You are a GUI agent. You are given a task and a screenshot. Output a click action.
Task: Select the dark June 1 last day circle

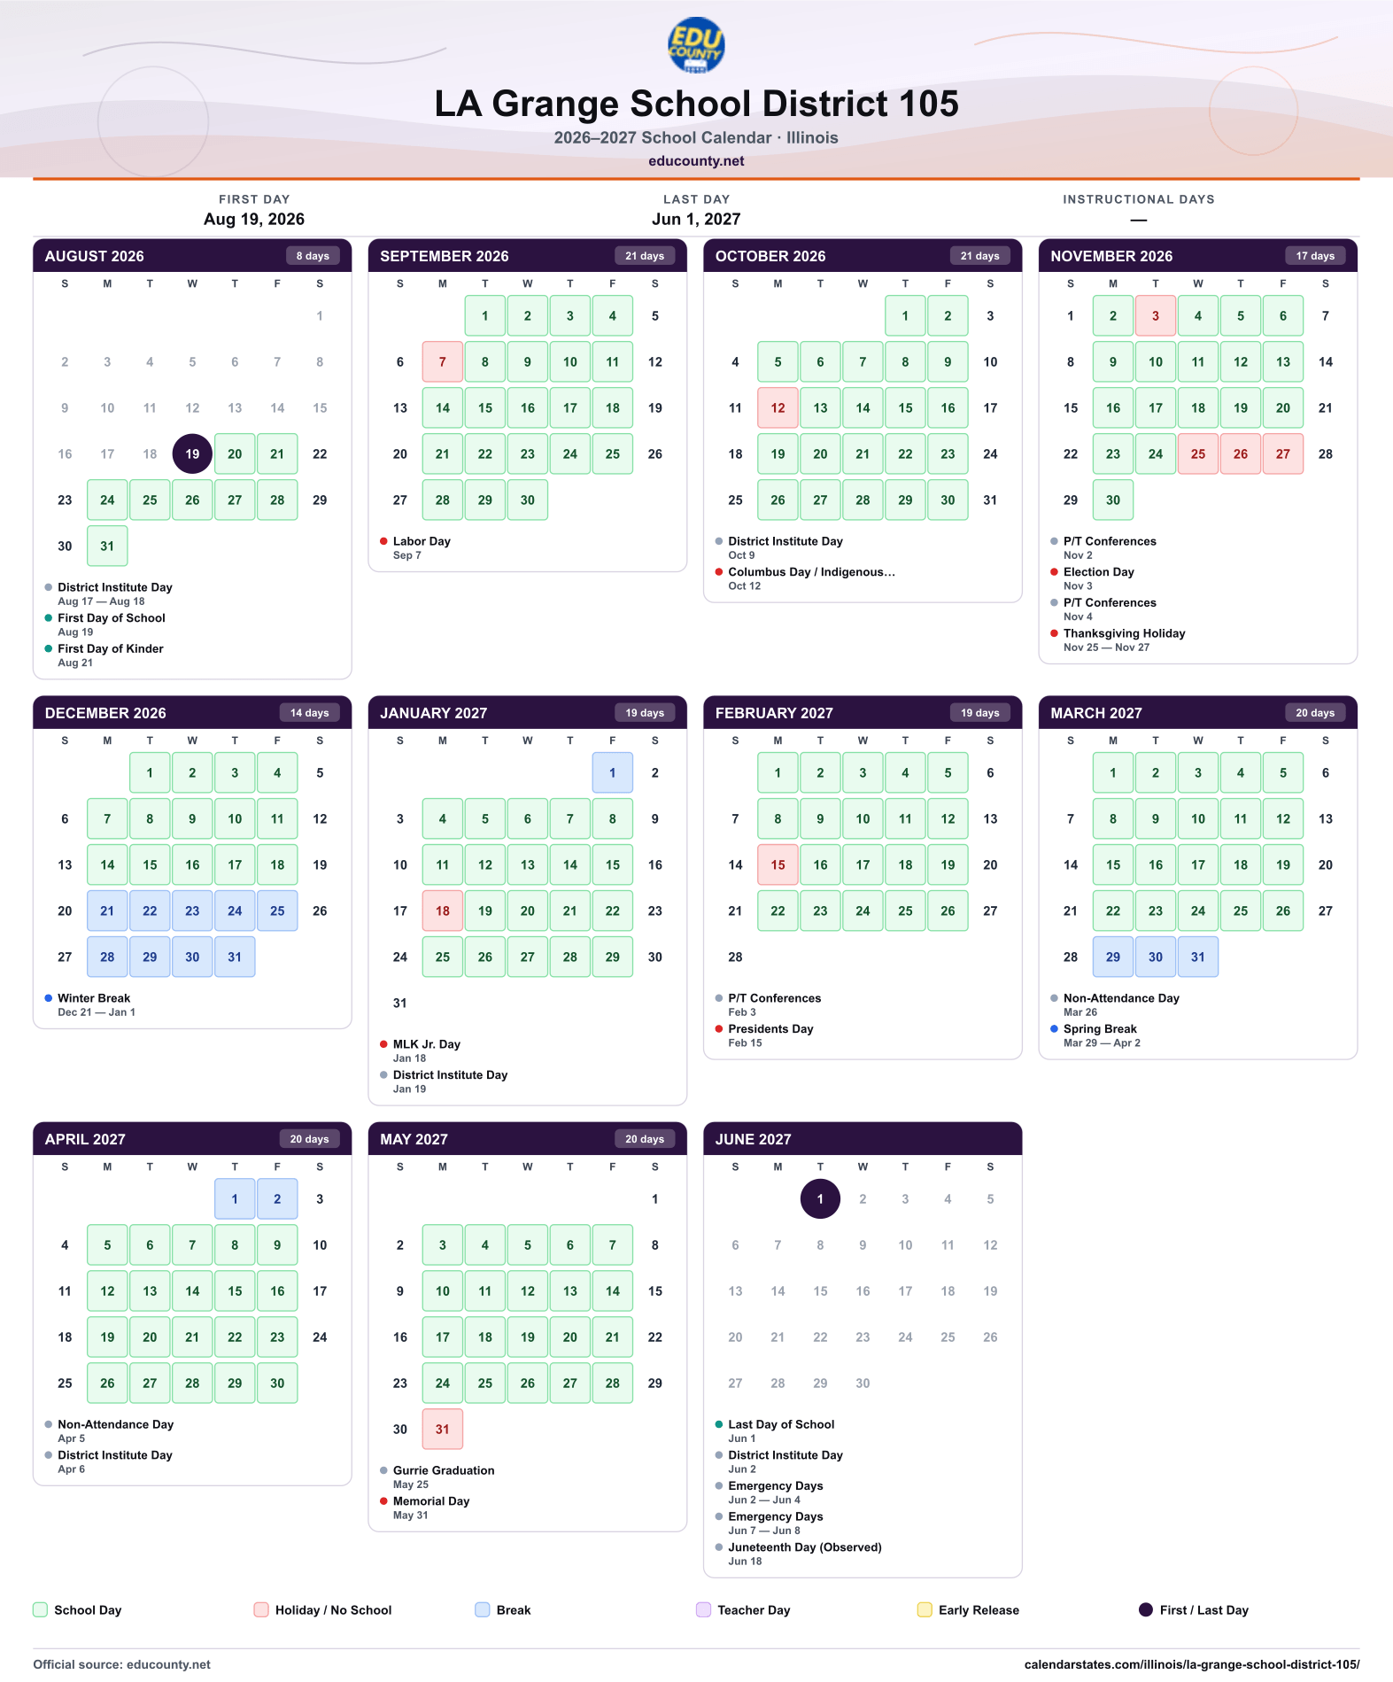coord(820,1198)
